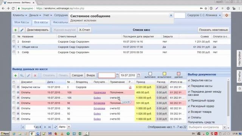Close the Системное сообщение notification
242x136 pixels.
[171, 15]
